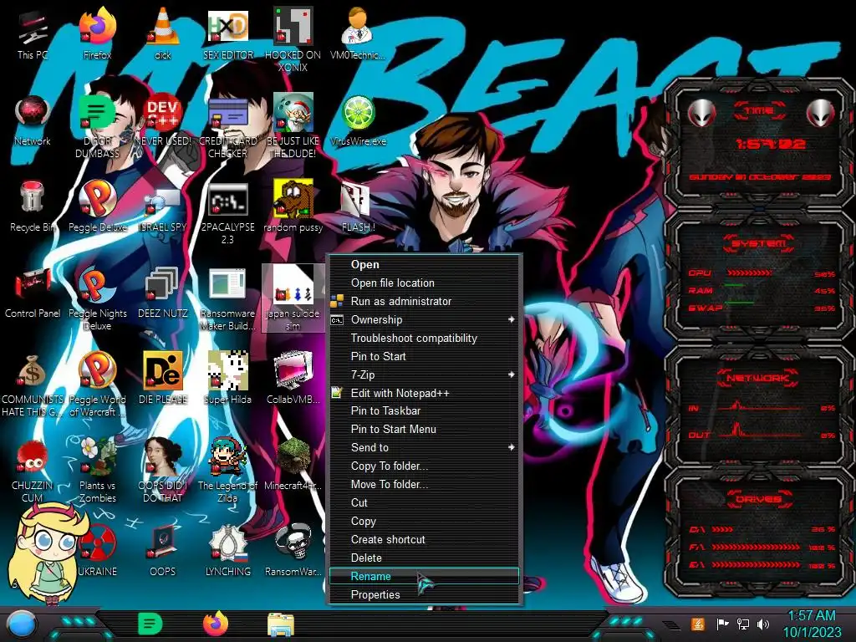Select the DIE PLEASE icon

[163, 379]
